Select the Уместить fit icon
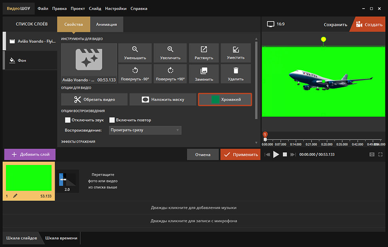The image size is (388, 247). (236, 49)
